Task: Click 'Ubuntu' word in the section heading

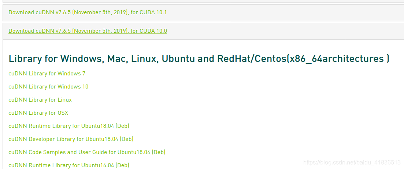Action: (178, 59)
